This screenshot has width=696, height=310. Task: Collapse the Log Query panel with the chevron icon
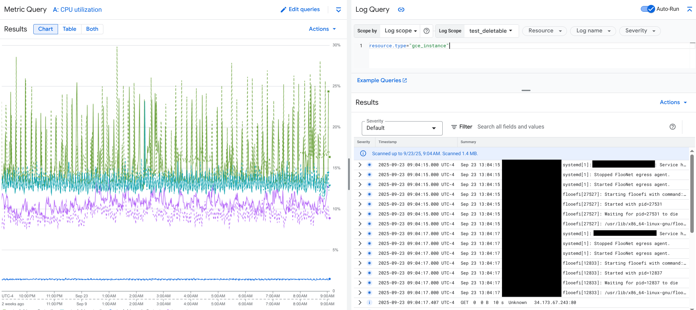click(x=690, y=9)
